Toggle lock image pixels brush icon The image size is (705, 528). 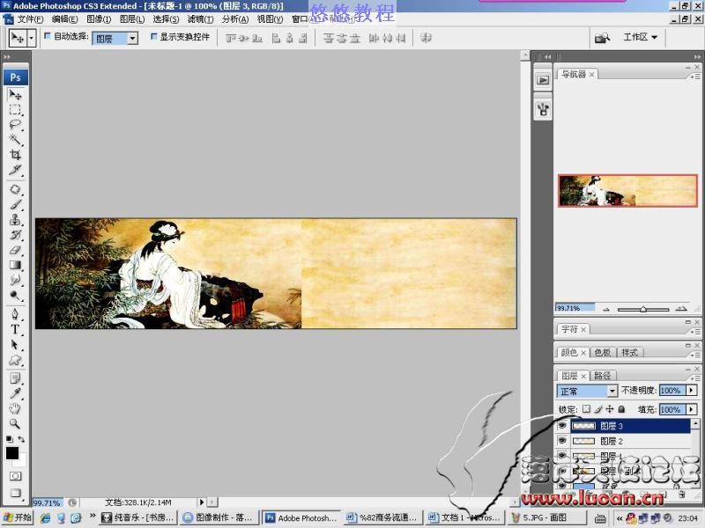598,409
